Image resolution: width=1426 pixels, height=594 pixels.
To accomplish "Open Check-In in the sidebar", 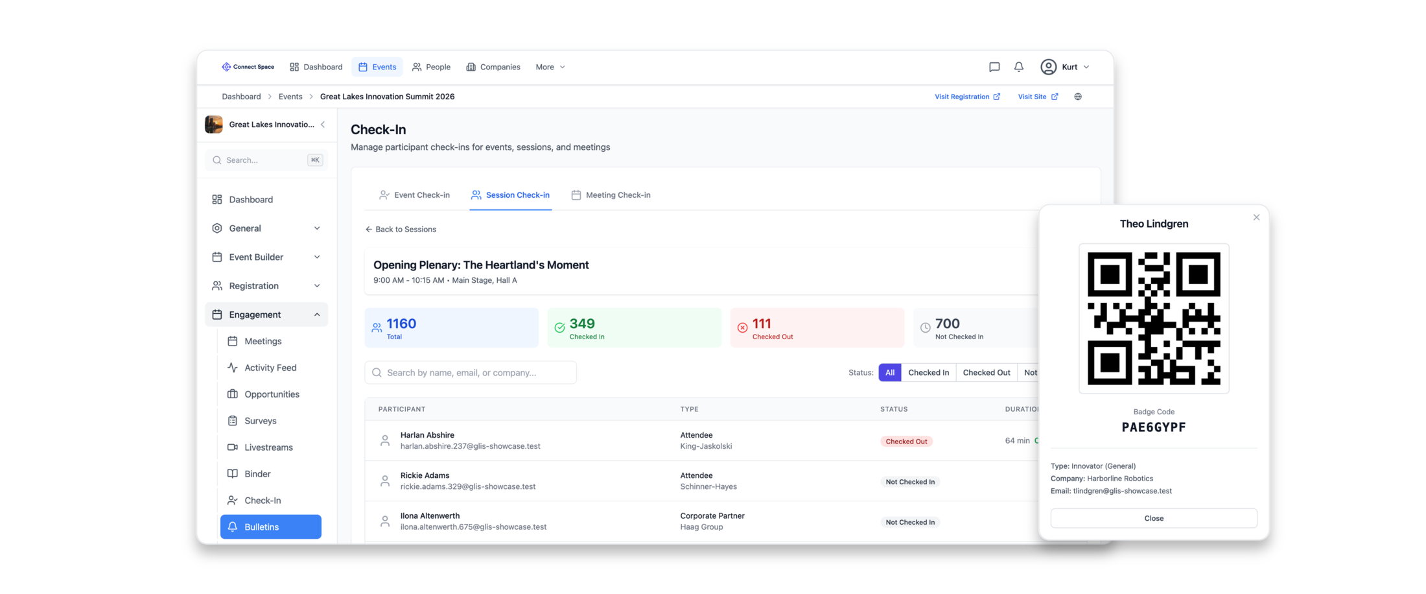I will (271, 501).
